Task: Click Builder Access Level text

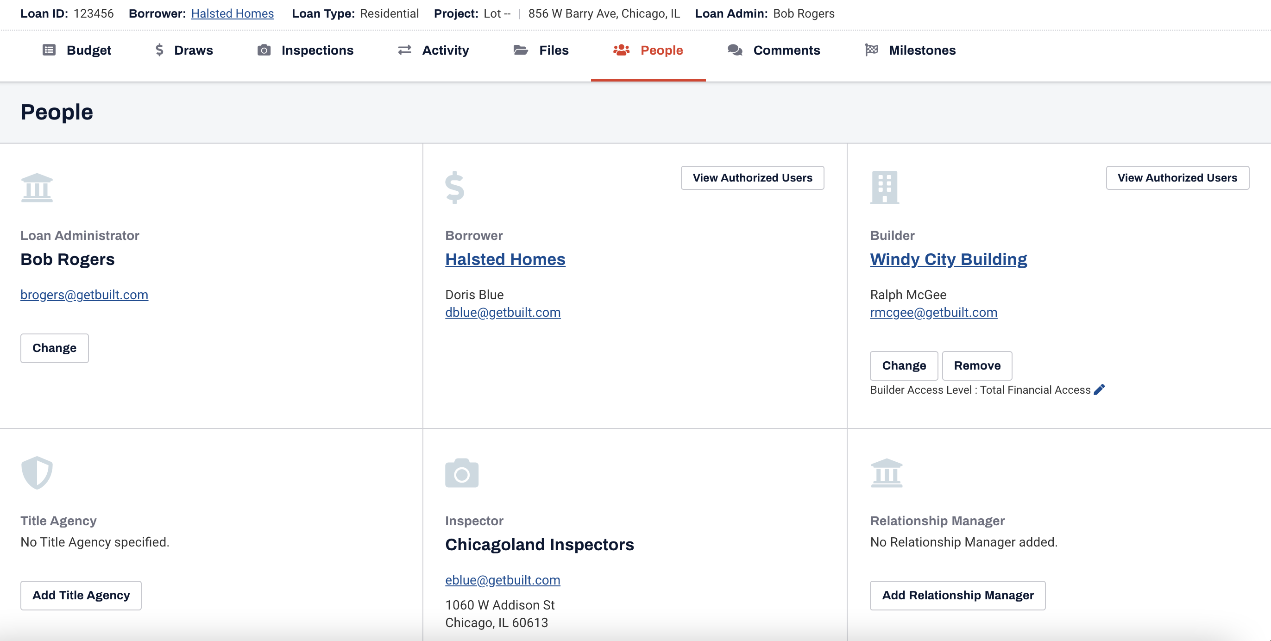Action: (x=981, y=390)
